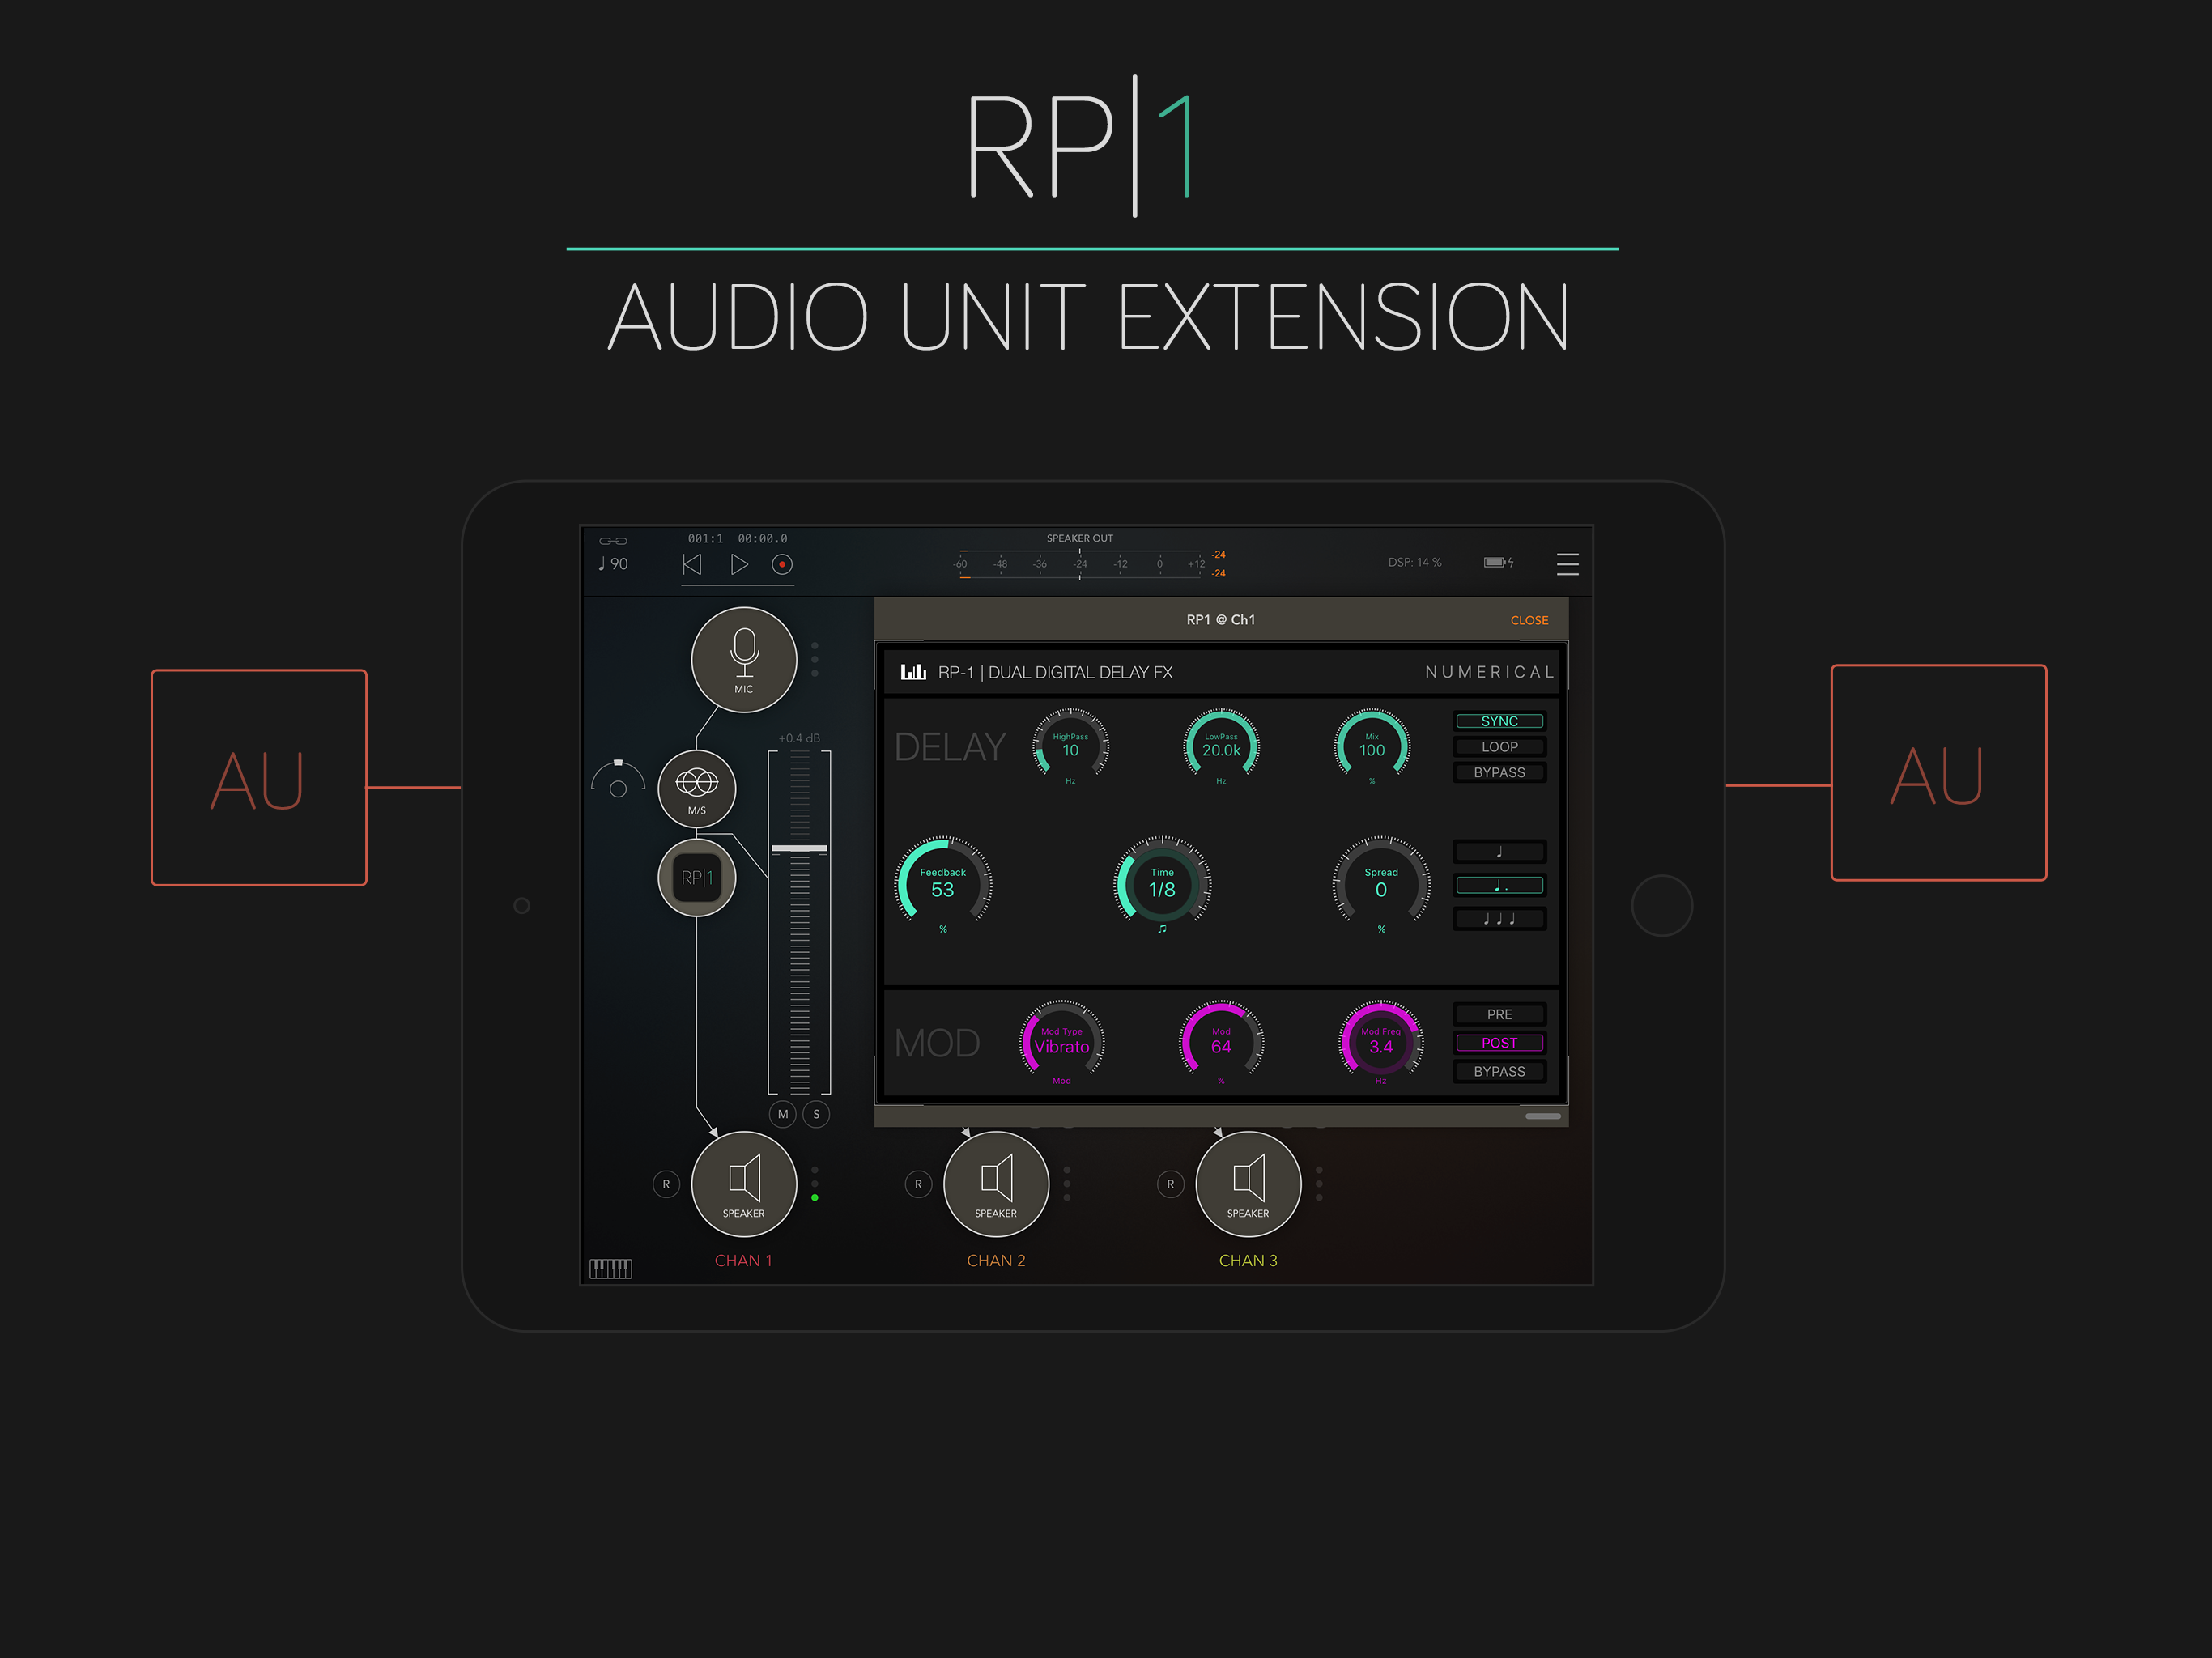Viewport: 2212px width, 1658px height.
Task: Rewind to start with skip-back icon
Action: [x=691, y=564]
